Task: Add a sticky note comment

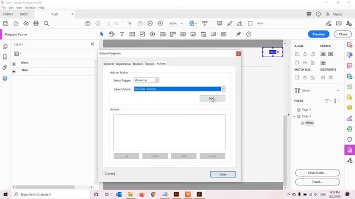Action: click(x=220, y=23)
